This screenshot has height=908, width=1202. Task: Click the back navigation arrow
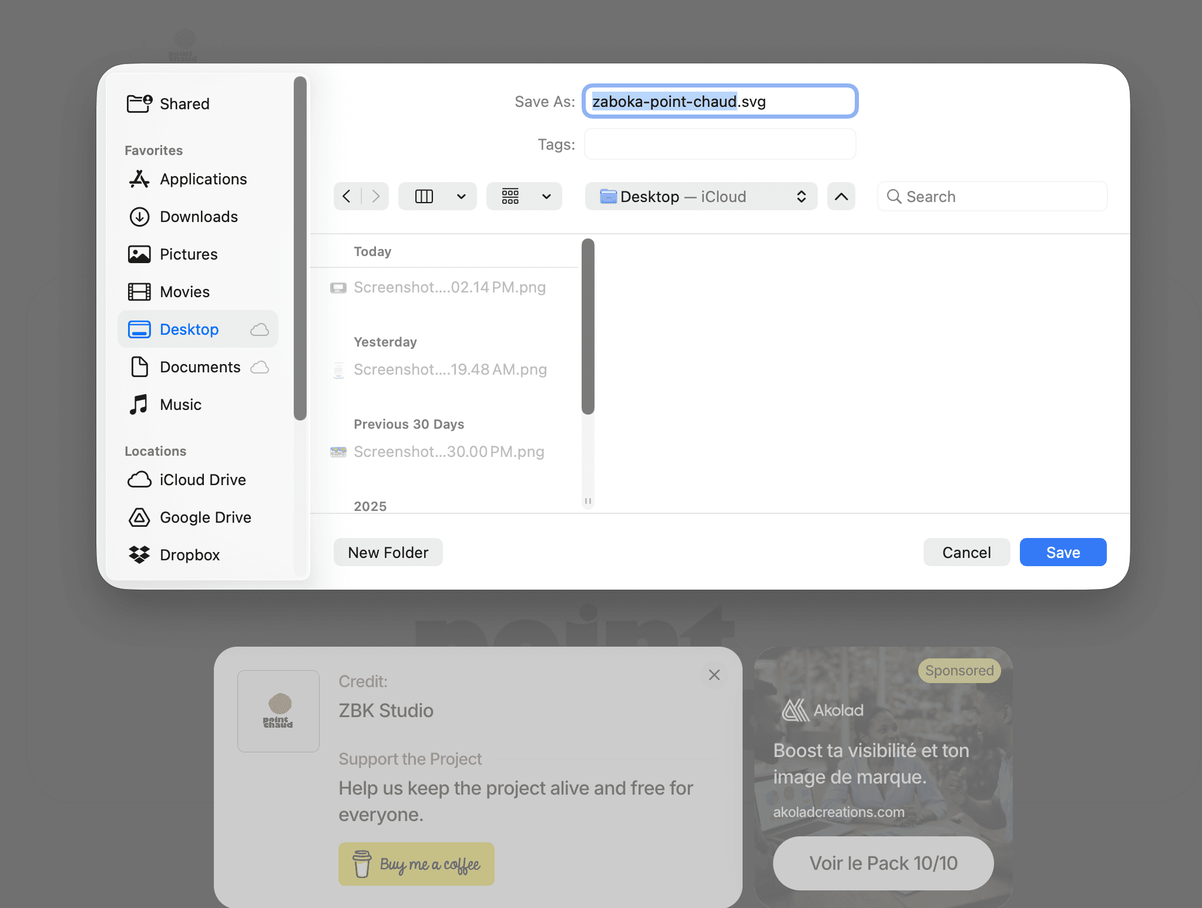(347, 196)
